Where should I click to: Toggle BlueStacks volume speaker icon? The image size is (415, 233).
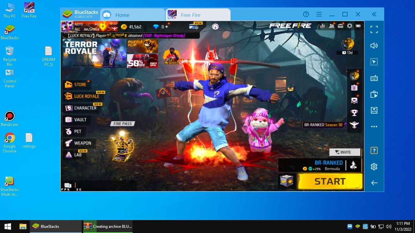374,46
